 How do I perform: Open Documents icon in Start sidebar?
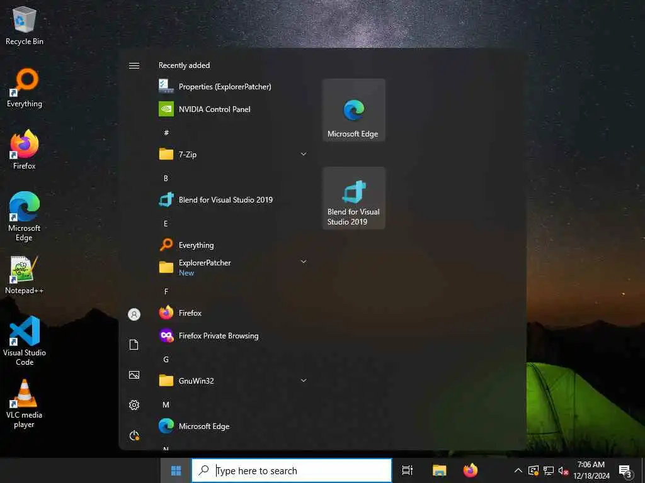click(134, 345)
